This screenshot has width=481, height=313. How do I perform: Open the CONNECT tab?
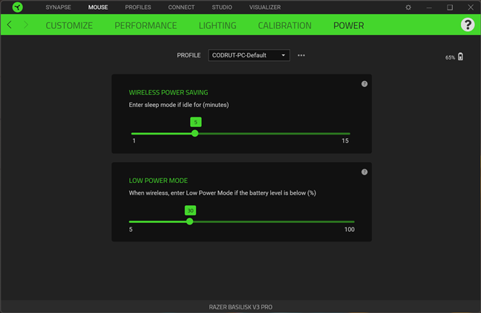[x=181, y=7]
